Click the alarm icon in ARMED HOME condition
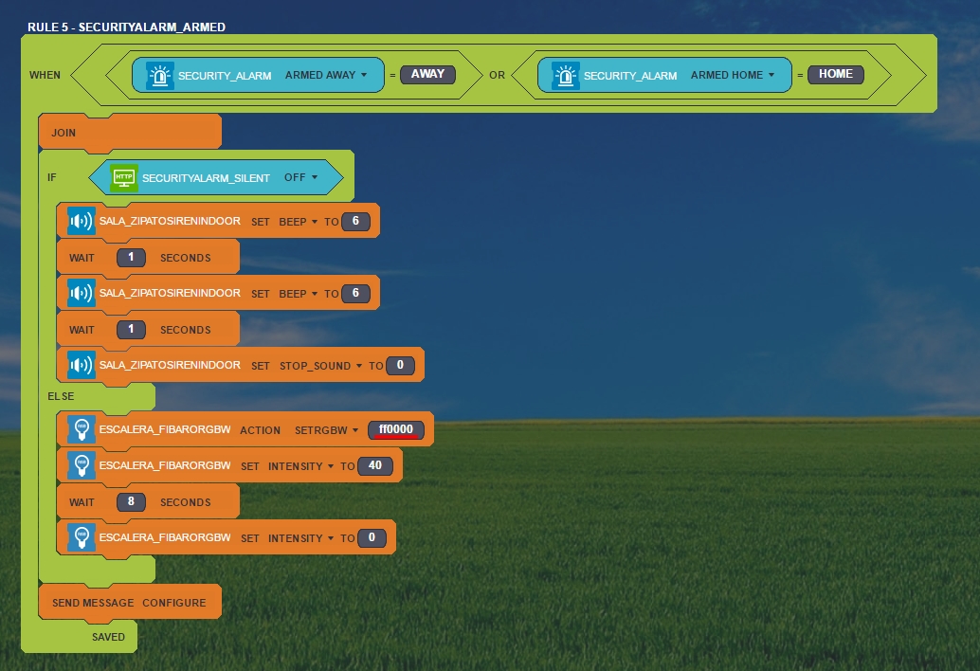Viewport: 980px width, 671px height. [566, 76]
